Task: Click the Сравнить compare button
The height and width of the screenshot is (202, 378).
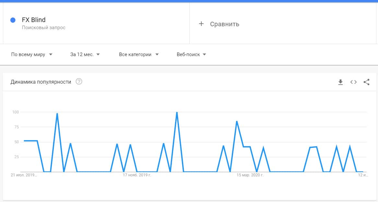Action: pos(224,24)
